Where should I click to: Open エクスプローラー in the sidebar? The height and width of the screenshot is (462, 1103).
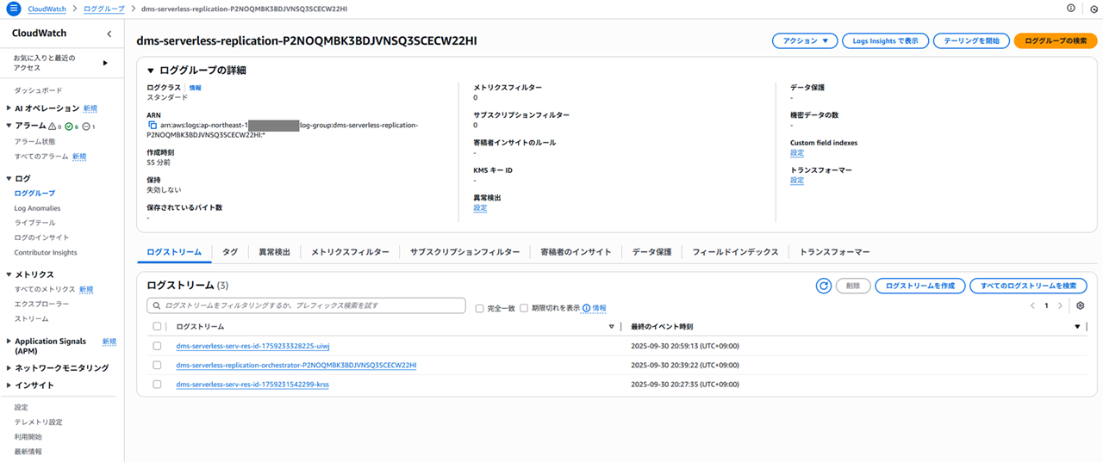pyautogui.click(x=41, y=304)
